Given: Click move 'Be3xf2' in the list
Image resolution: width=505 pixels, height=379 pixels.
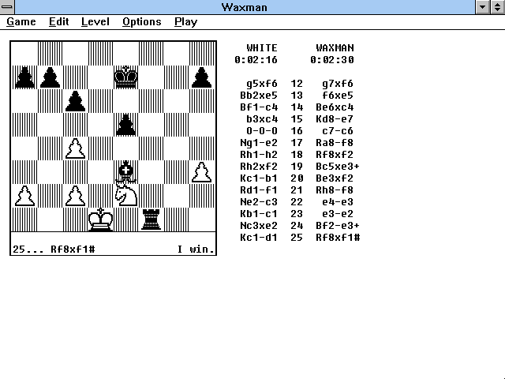Looking at the screenshot, I should [x=335, y=178].
